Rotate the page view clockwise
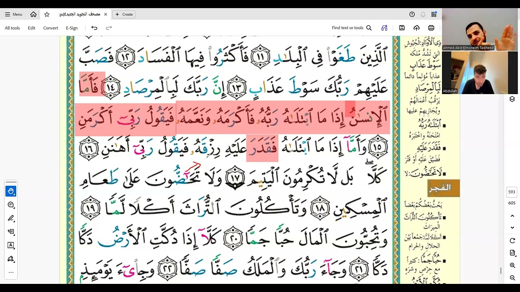The image size is (520, 292). point(512,241)
